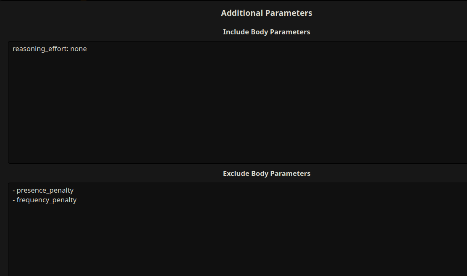Click the dash before presence_penalty
467x276 pixels.
point(14,191)
